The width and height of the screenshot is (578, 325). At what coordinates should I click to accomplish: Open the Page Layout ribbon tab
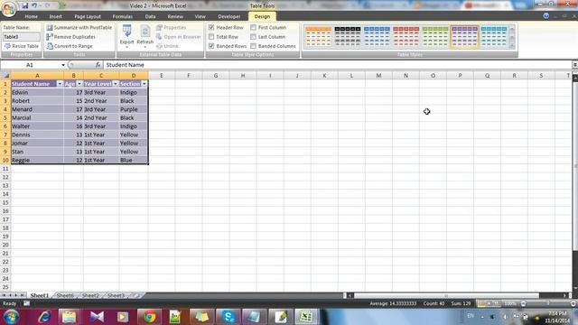[88, 16]
